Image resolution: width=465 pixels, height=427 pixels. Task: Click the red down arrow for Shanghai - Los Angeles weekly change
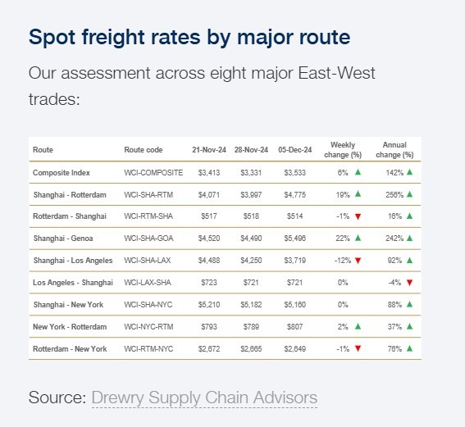[358, 261]
